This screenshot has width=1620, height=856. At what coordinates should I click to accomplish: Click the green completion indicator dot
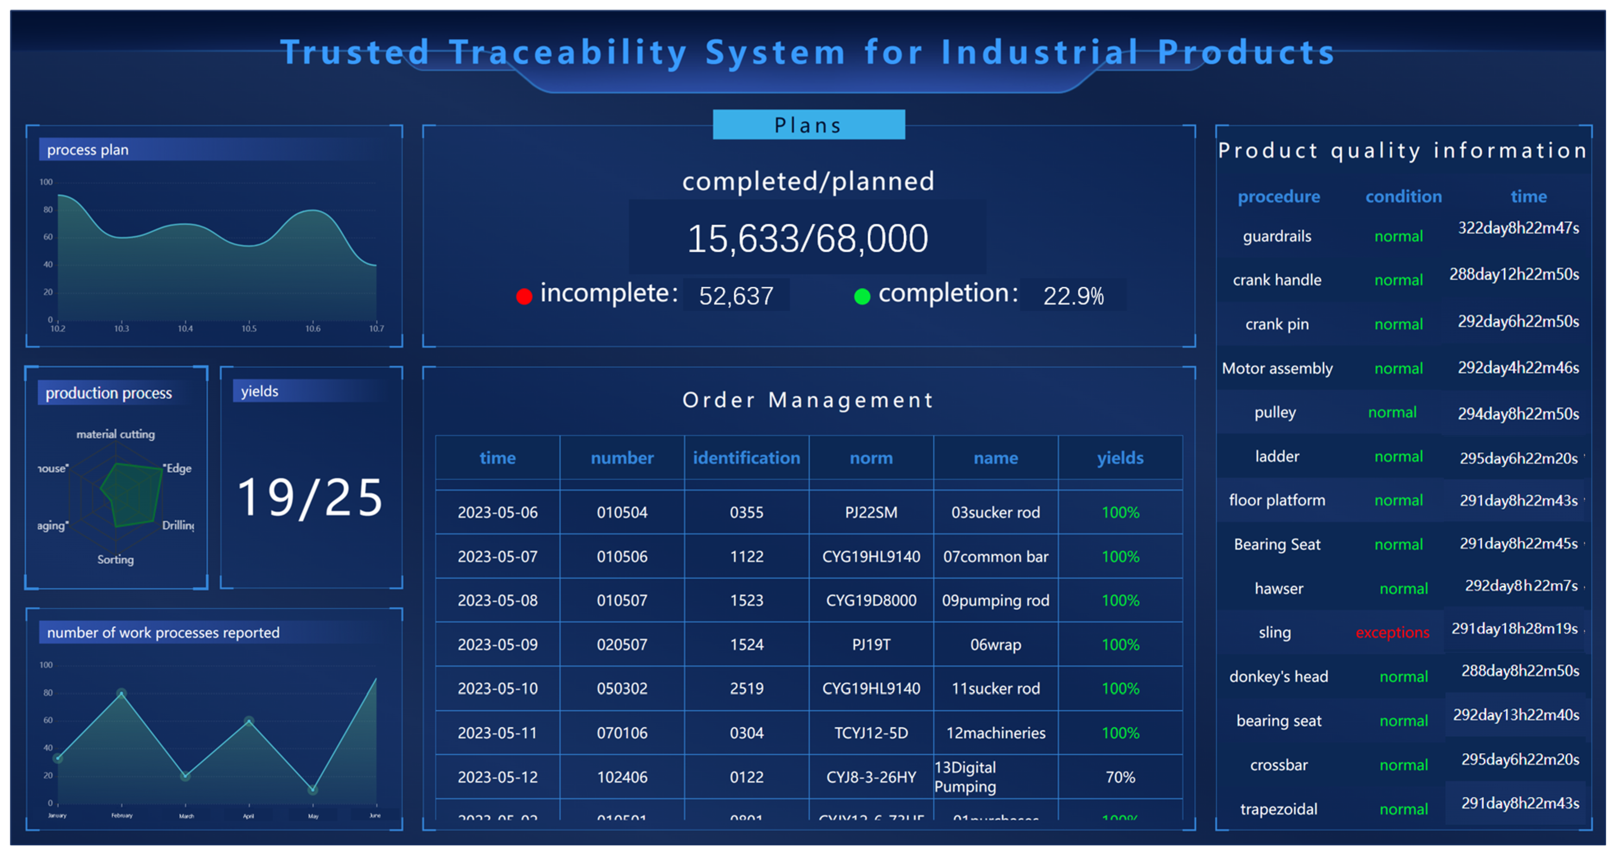point(862,296)
